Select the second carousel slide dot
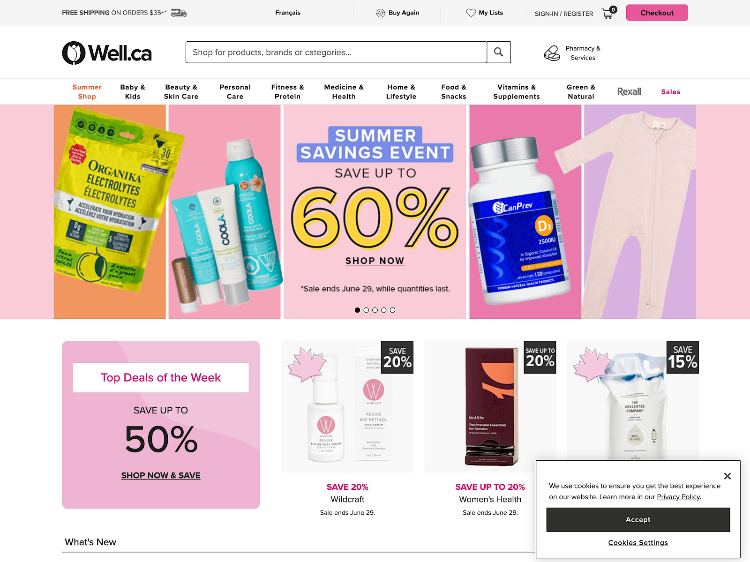This screenshot has width=750, height=562. pos(366,310)
